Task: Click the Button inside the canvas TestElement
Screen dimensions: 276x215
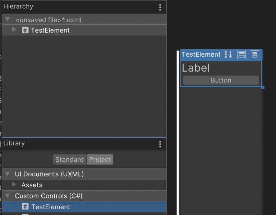Action: point(221,80)
